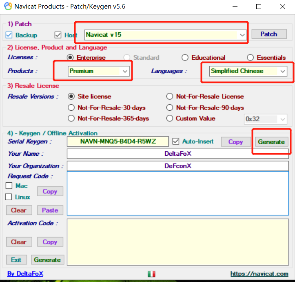
Task: Click the Patch button
Action: (269, 34)
